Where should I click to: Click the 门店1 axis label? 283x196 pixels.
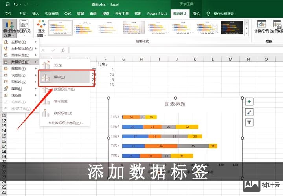[x=115, y=156]
